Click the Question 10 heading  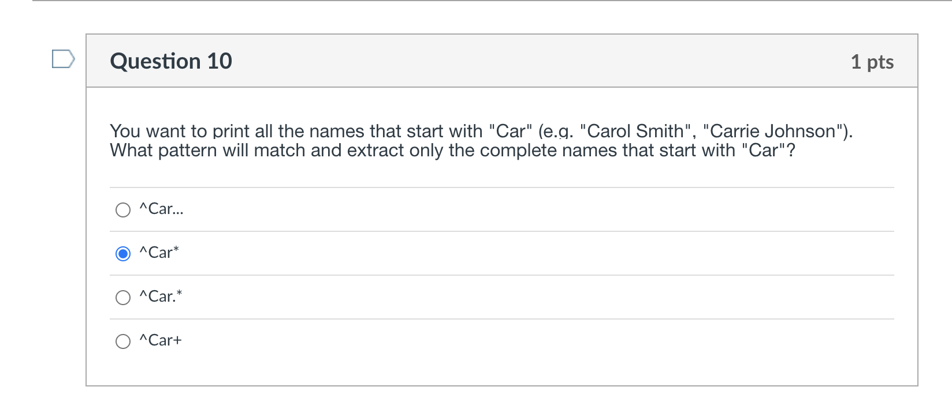(171, 61)
